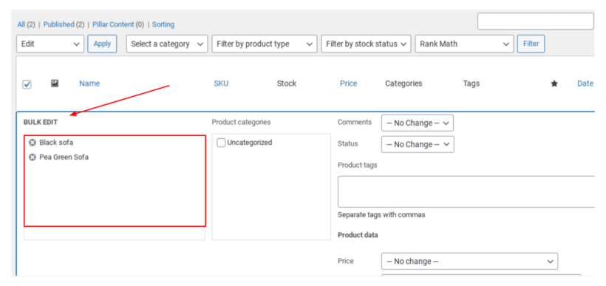Click the Filter button
Viewport: 606px width, 286px height.
point(531,44)
